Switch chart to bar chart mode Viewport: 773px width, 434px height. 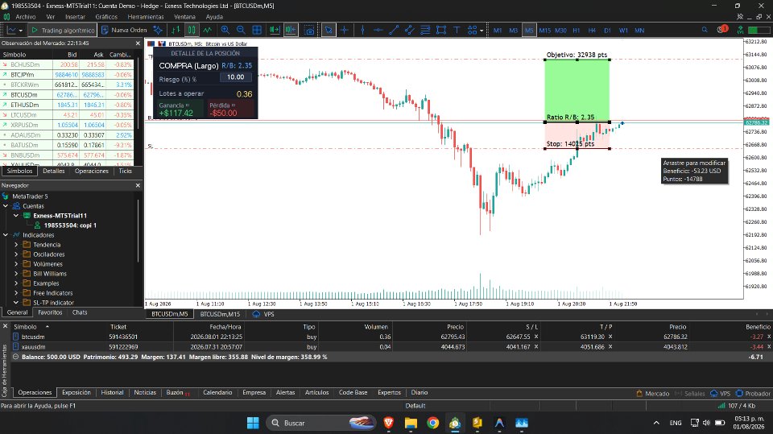(x=176, y=30)
